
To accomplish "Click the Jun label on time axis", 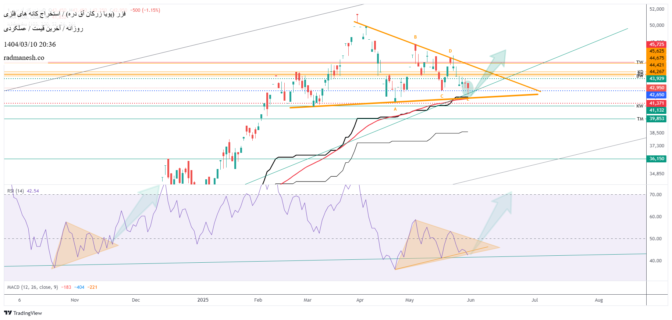I will (x=470, y=300).
